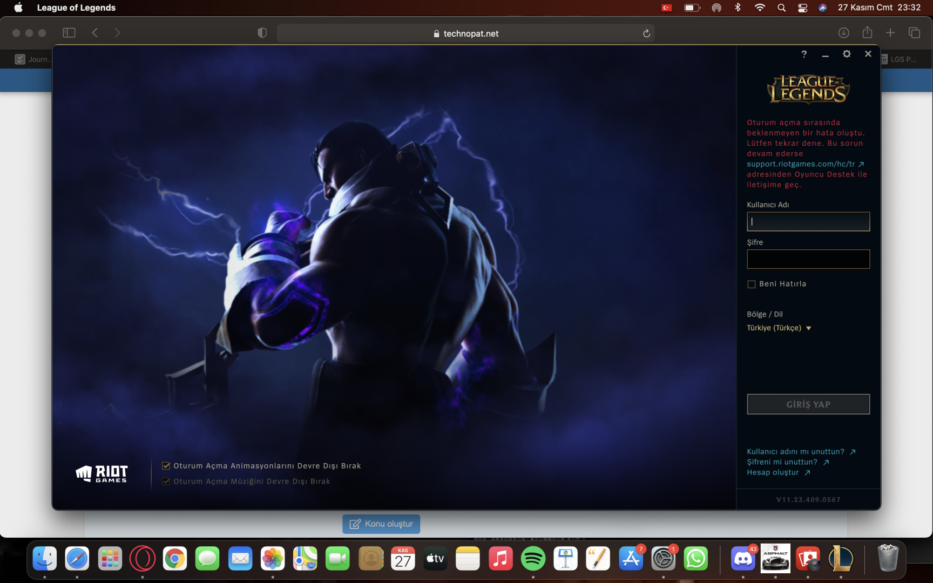Open Apple TV from the Dock

click(435, 559)
